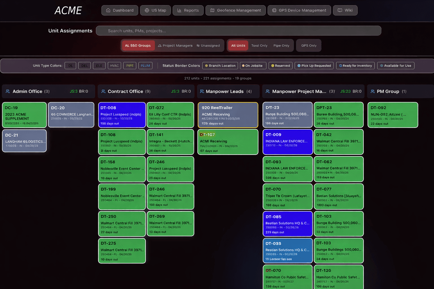Click the Dashboard icon in the top navigation
434x289 pixels.
click(108, 10)
